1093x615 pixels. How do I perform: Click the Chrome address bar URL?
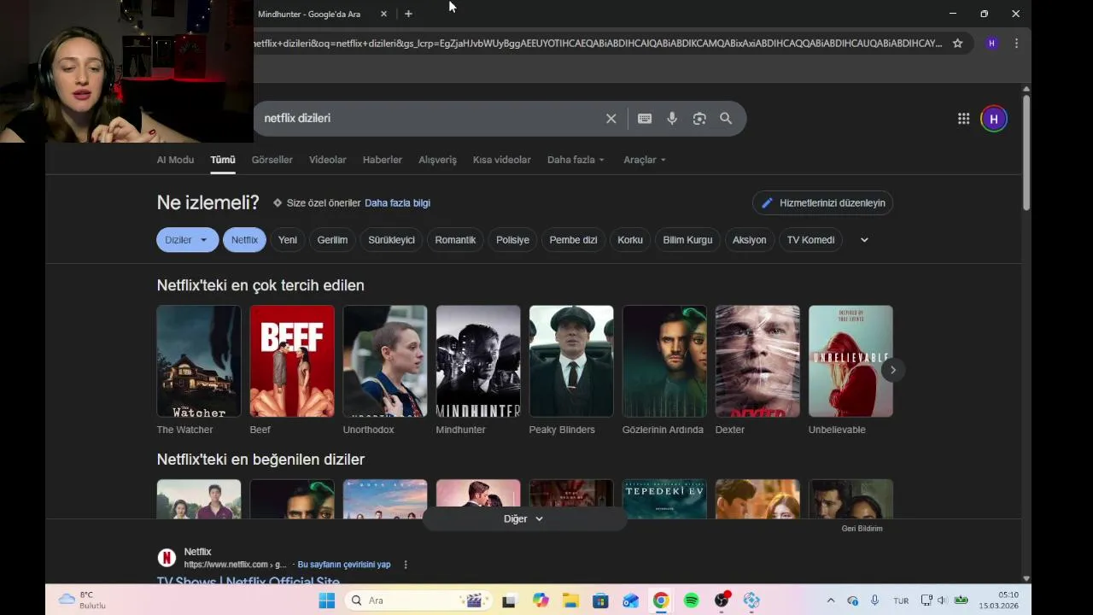597,43
